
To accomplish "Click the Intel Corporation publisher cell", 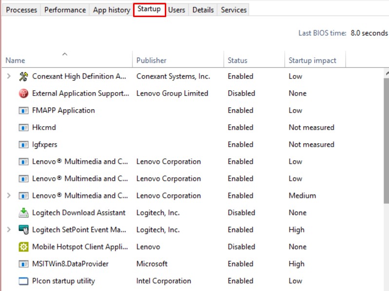I will click(x=164, y=281).
